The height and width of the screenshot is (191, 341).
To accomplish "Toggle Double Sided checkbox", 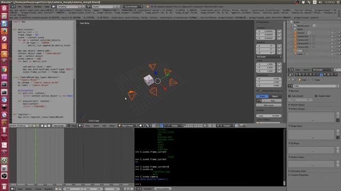I will point(316,95).
